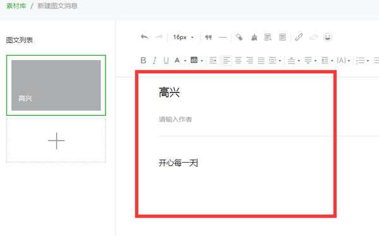Insert a hyperlink with the chain icon

coord(299,37)
